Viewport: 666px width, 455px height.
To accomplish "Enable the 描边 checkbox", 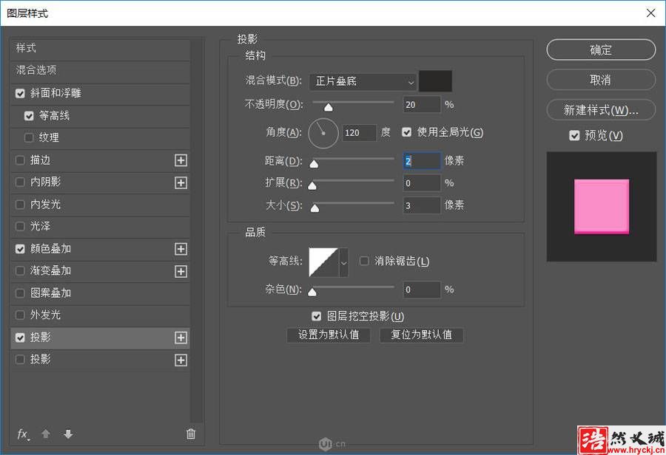I will (20, 160).
